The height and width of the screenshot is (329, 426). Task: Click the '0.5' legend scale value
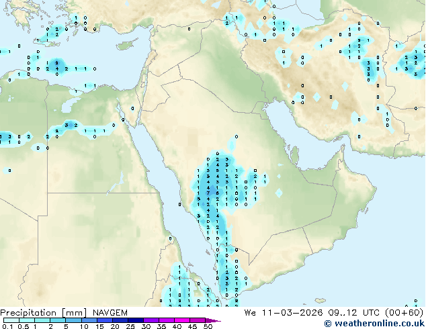coord(24,326)
